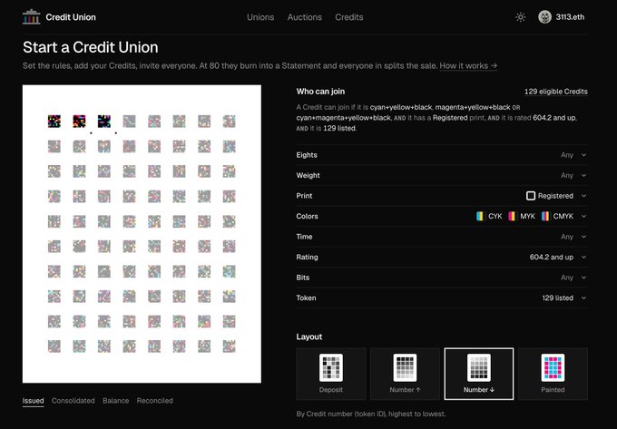Click the 129 eligible Credits link

[556, 92]
